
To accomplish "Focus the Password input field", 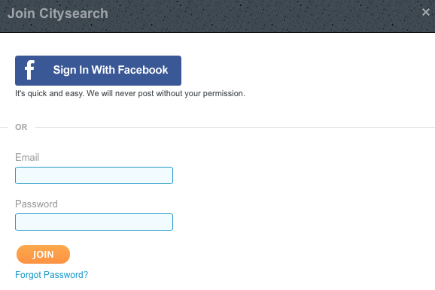I will pyautogui.click(x=94, y=222).
